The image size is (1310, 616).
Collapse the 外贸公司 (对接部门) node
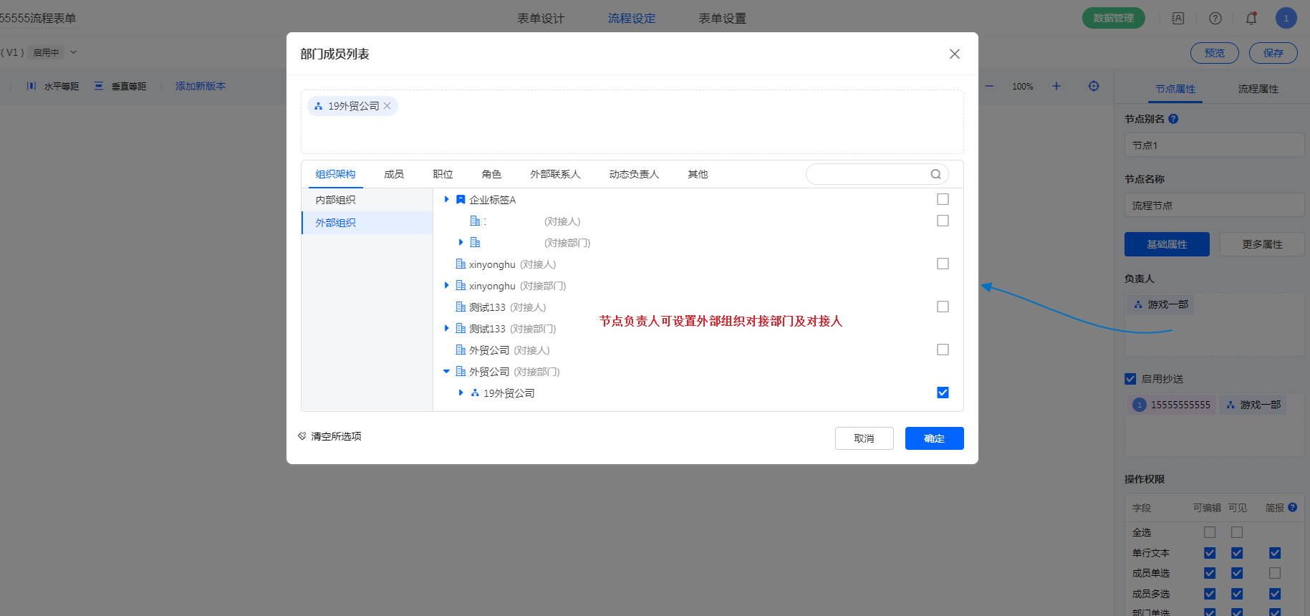(446, 372)
